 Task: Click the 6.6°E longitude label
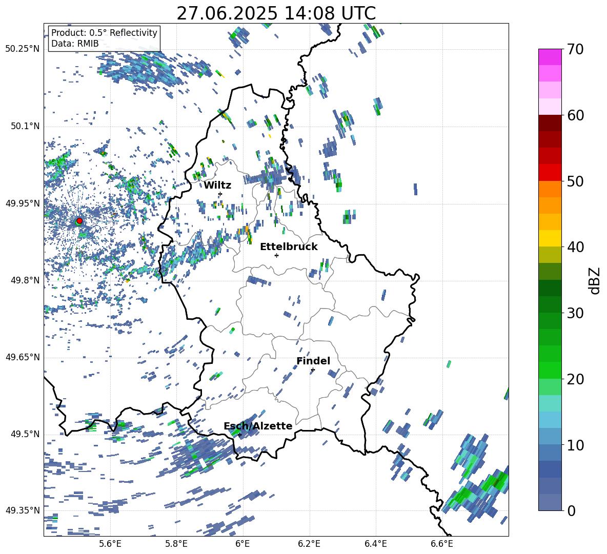(442, 544)
